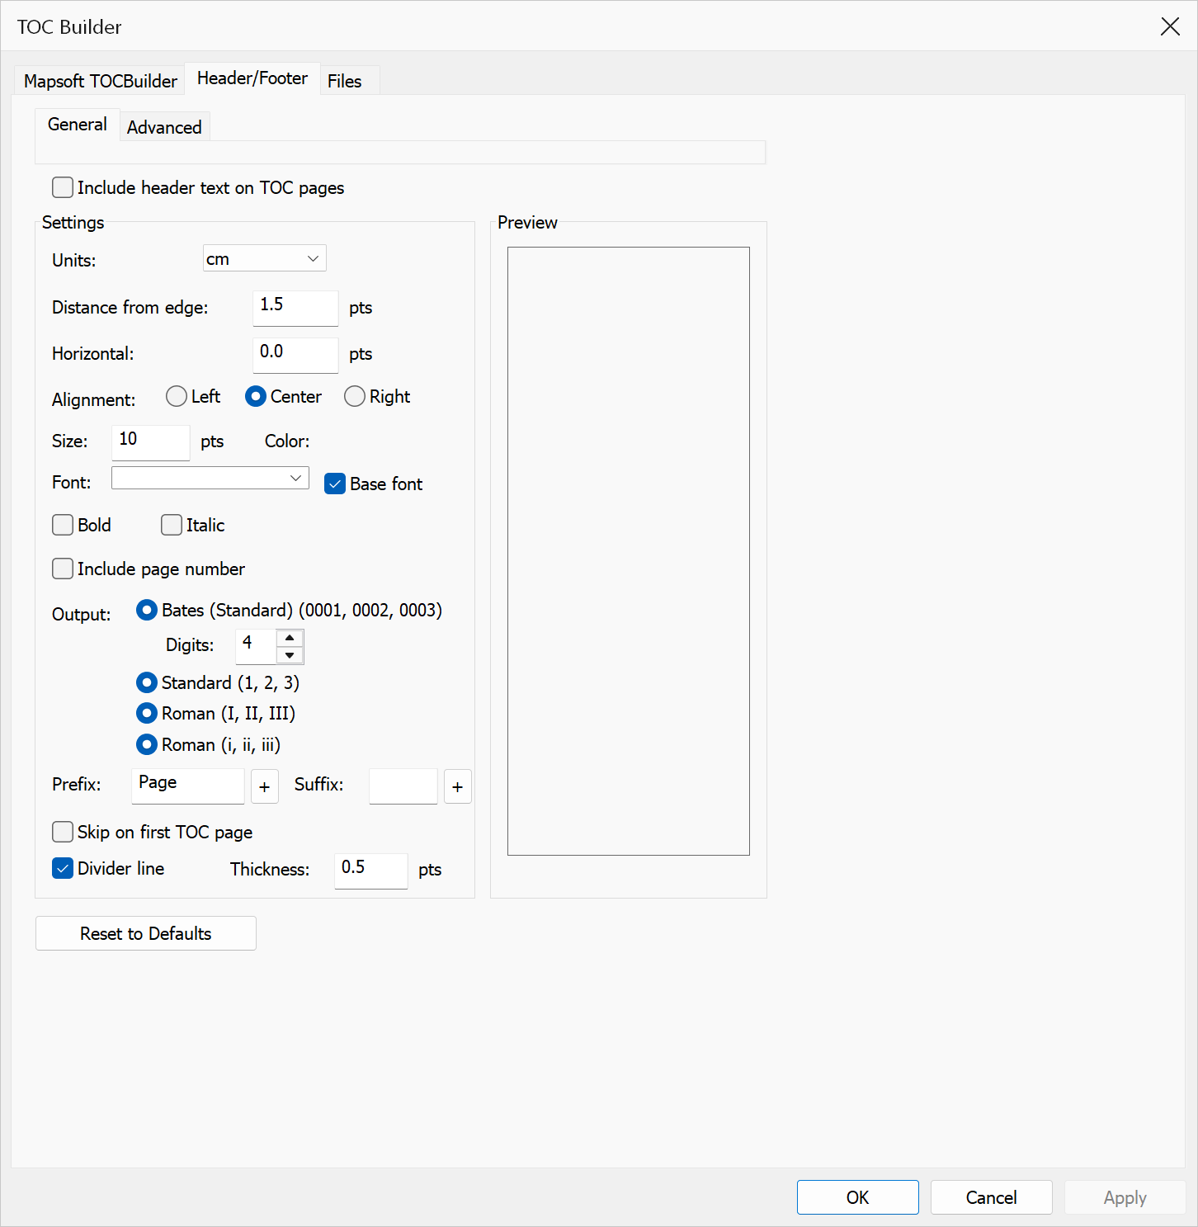The image size is (1198, 1227).
Task: Click the plus button next to Prefix
Action: pyautogui.click(x=264, y=786)
